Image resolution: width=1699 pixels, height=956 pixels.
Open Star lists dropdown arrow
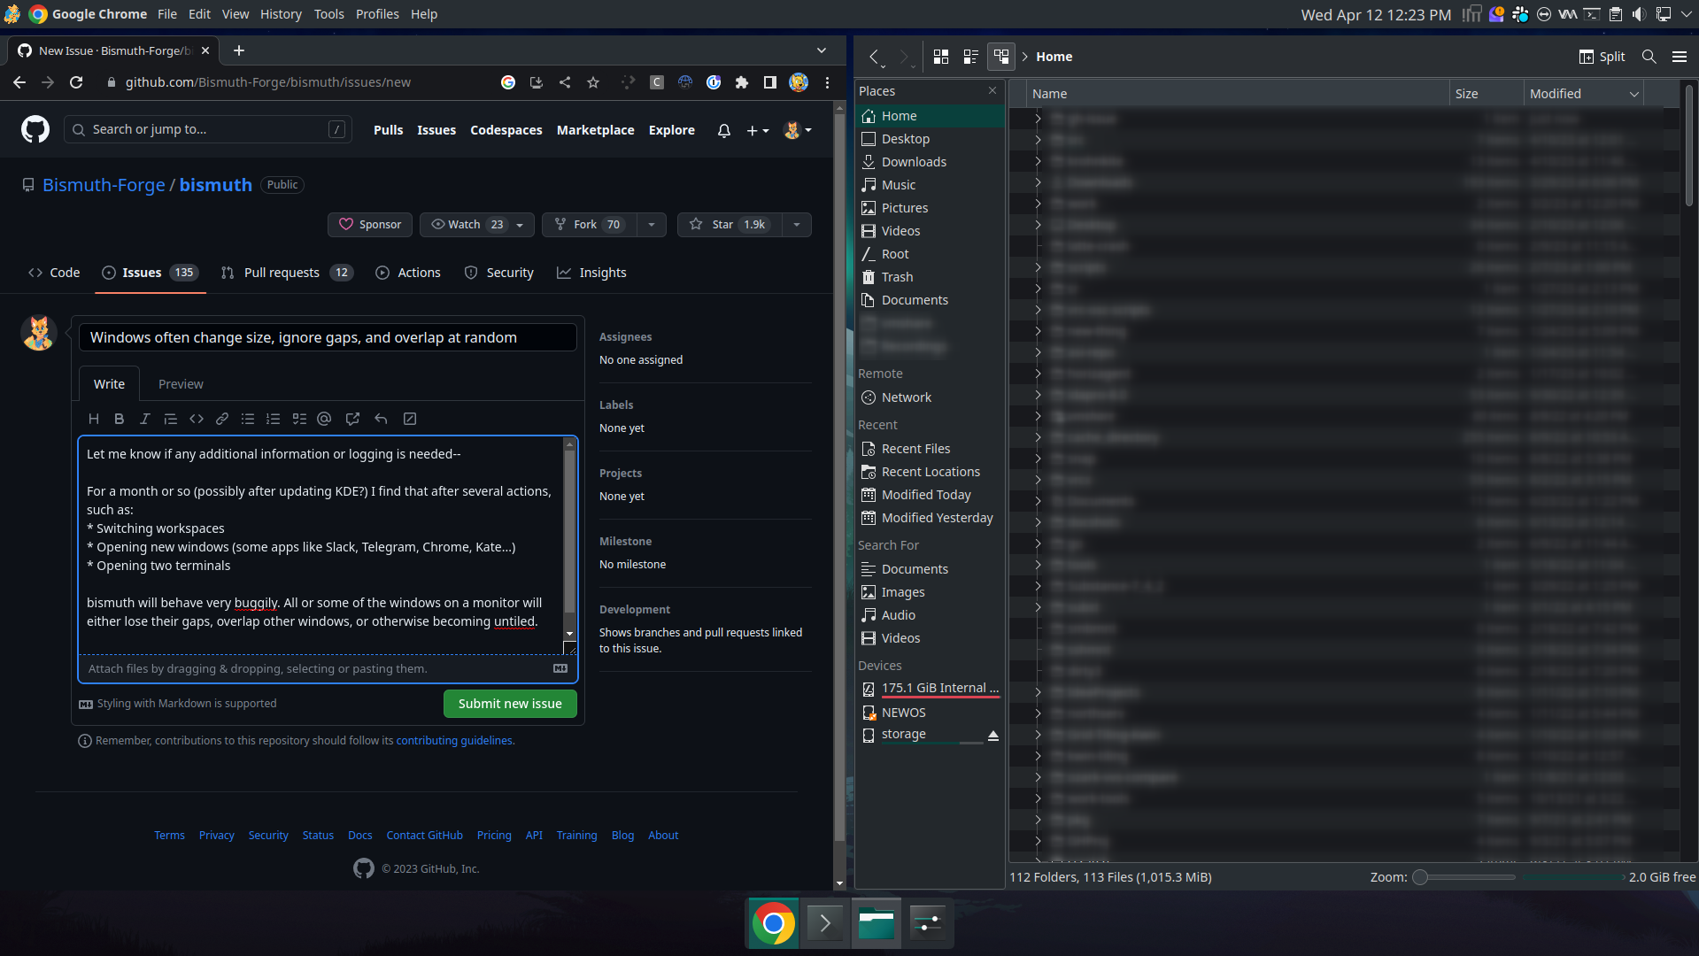[797, 225]
